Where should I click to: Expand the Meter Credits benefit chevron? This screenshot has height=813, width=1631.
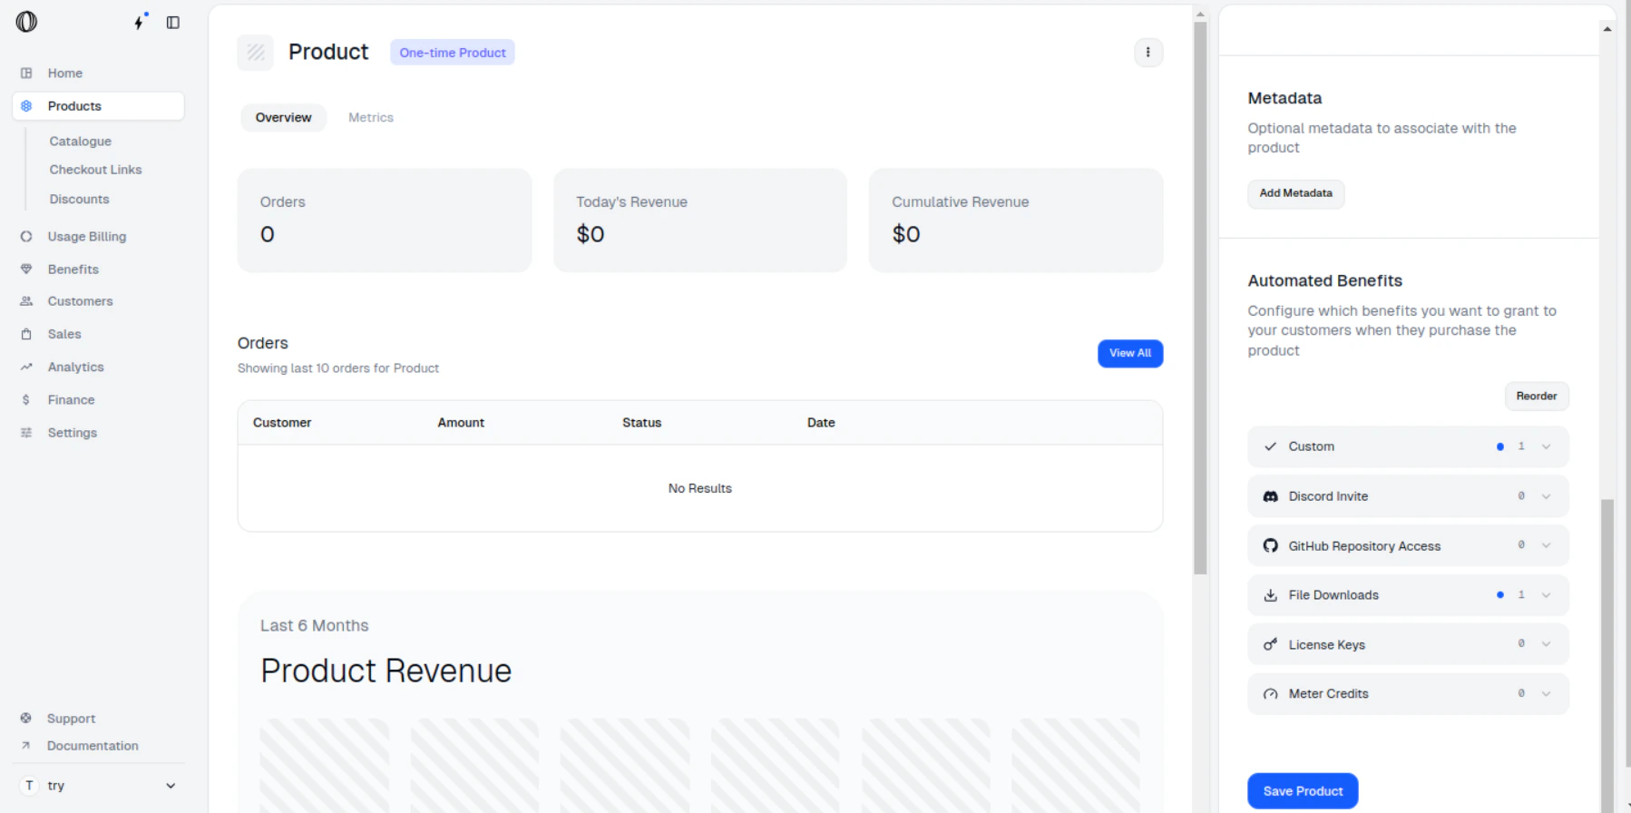pos(1547,694)
